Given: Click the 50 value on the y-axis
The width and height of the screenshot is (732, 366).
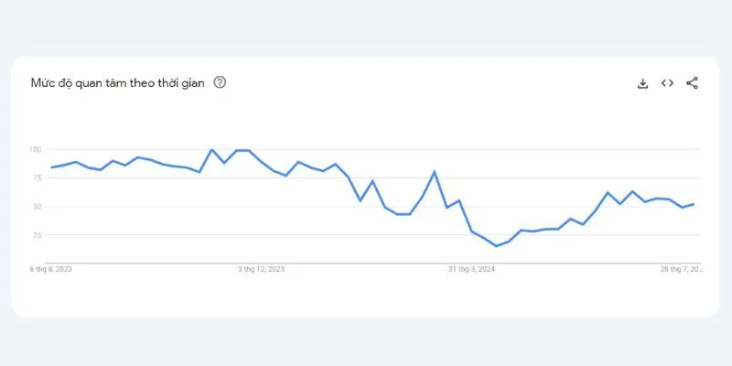Looking at the screenshot, I should [x=38, y=207].
